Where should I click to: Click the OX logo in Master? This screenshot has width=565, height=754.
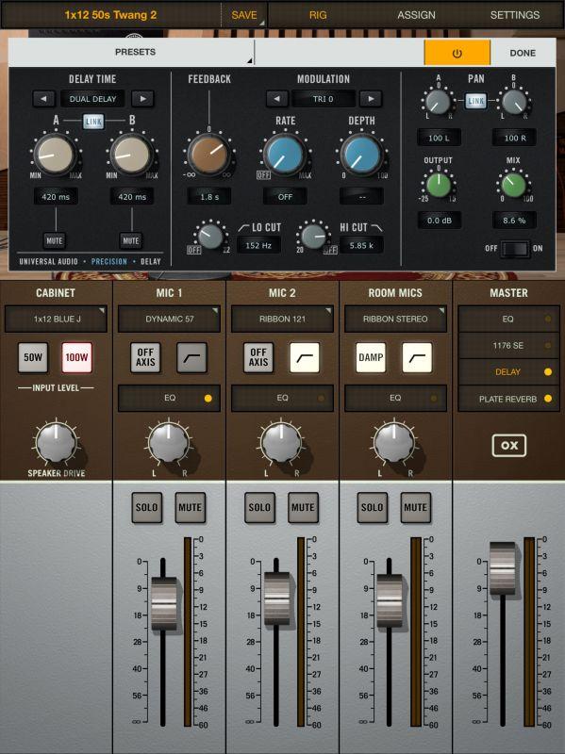(508, 446)
